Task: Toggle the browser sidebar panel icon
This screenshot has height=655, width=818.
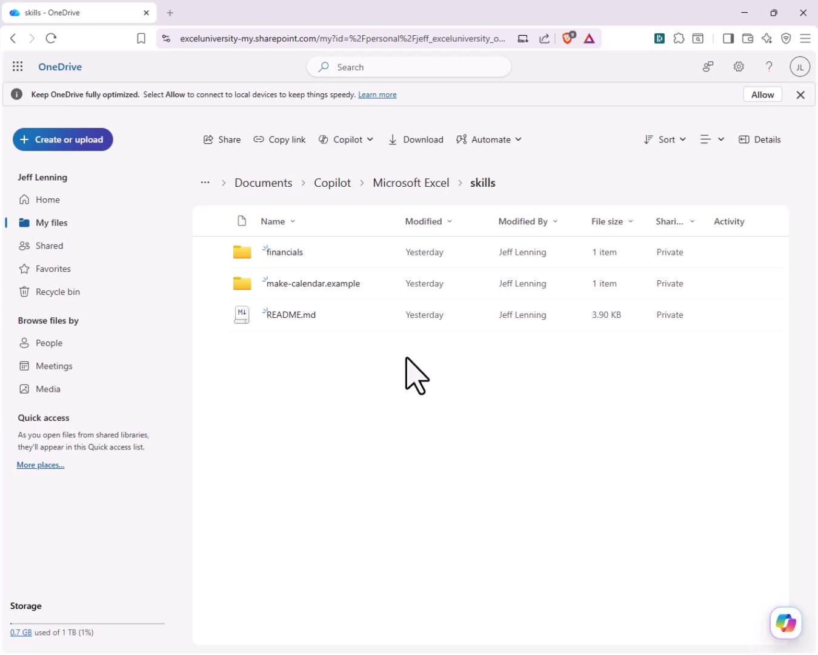Action: [728, 38]
